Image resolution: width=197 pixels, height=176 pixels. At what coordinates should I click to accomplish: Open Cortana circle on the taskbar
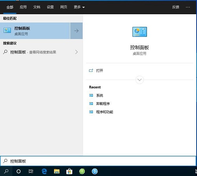(x=19, y=171)
